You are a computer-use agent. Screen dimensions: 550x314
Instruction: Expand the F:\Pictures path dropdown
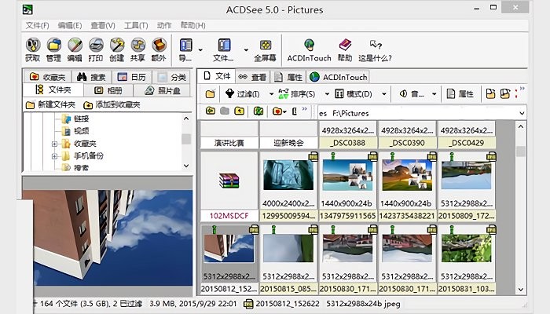(522, 113)
